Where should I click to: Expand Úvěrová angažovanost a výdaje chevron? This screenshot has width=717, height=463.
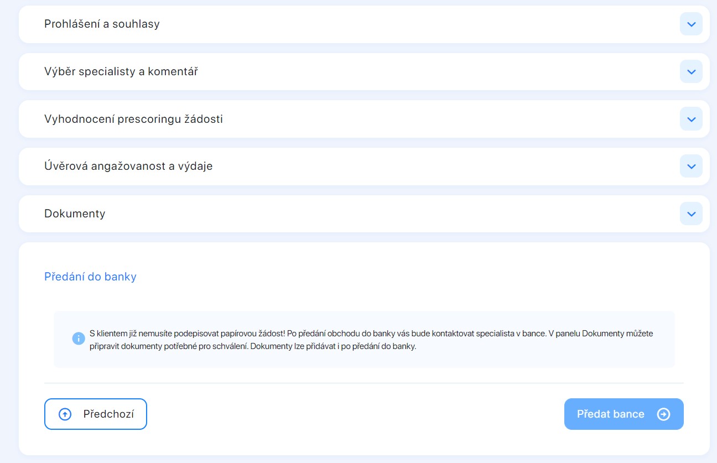click(691, 166)
